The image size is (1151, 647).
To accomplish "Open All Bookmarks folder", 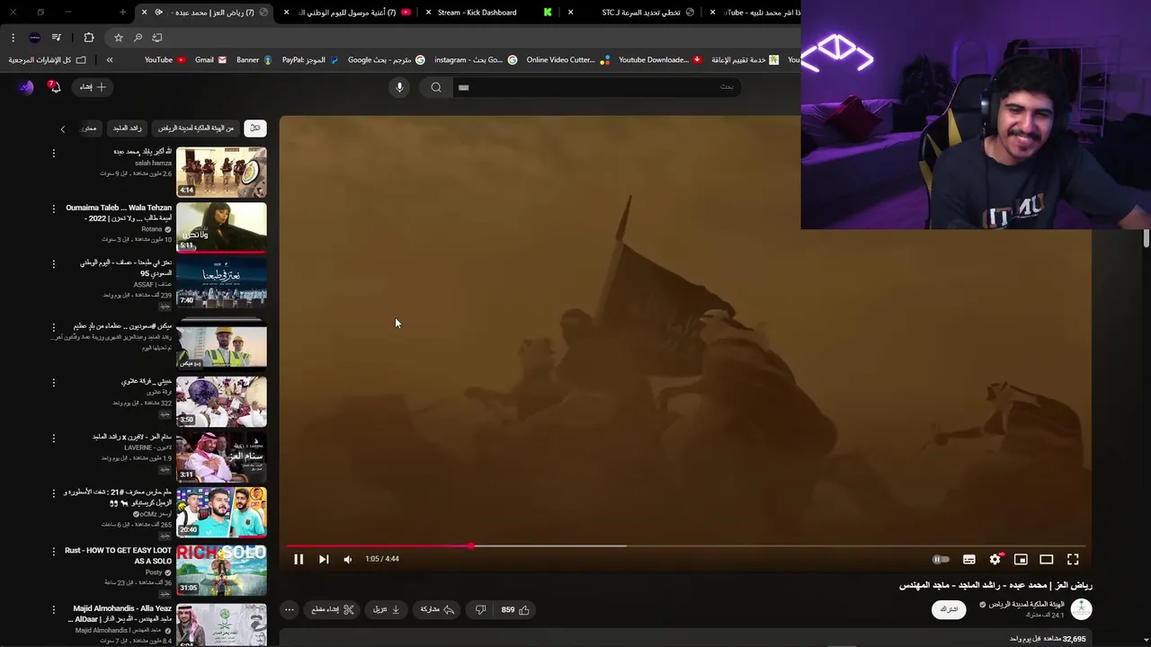I will pos(47,60).
